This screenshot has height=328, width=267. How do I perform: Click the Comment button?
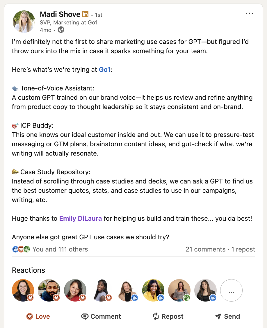[x=101, y=316]
